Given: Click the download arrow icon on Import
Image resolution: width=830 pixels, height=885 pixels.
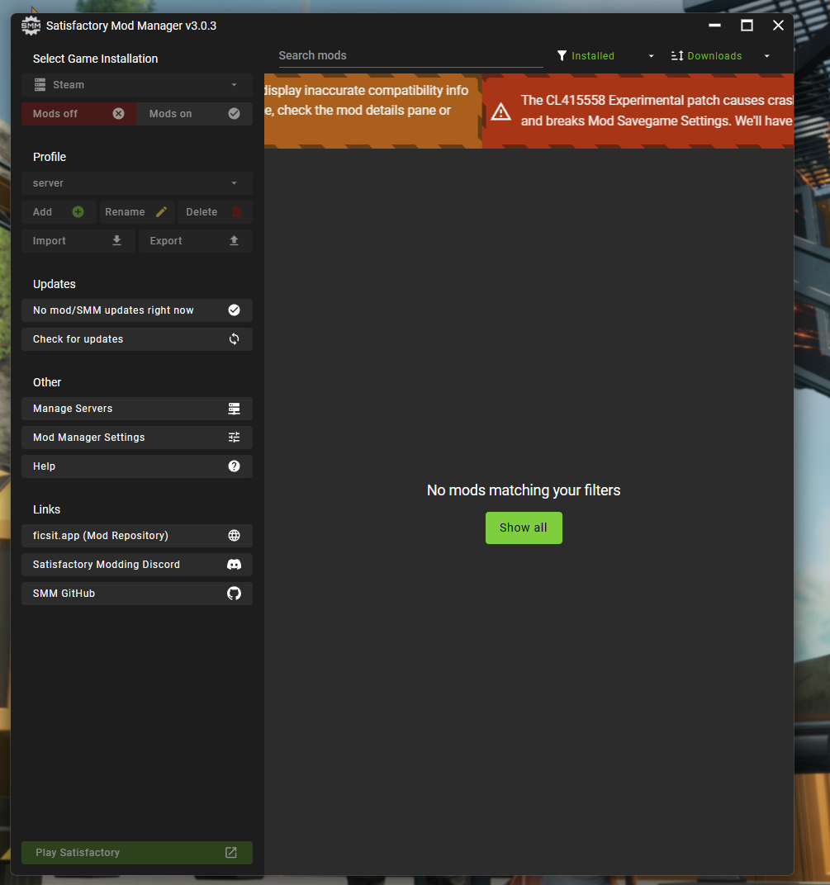Looking at the screenshot, I should [116, 240].
